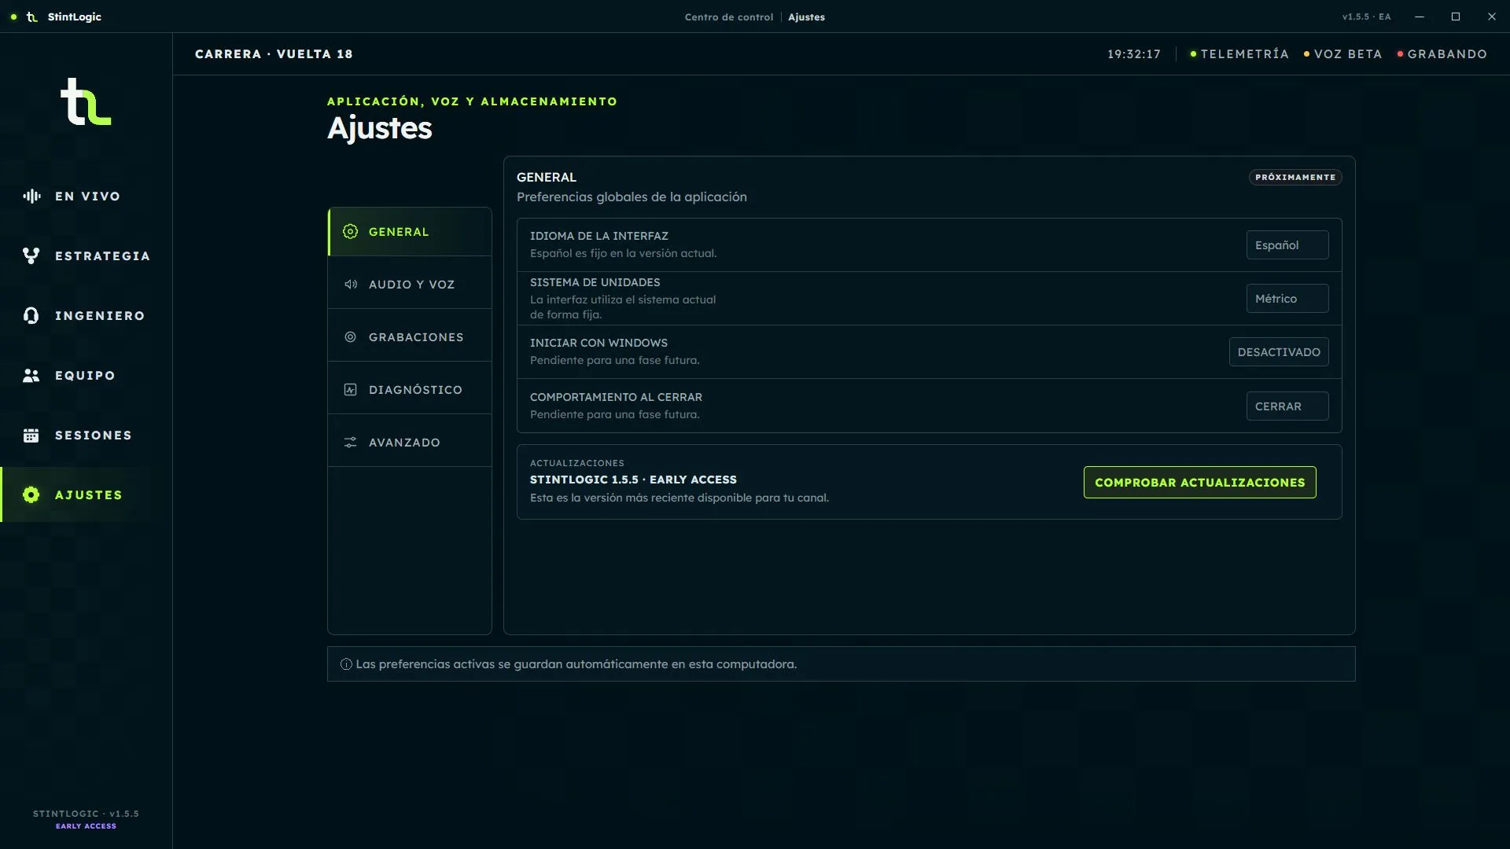Click the VOZ BETA status label
1510x849 pixels.
[1348, 54]
